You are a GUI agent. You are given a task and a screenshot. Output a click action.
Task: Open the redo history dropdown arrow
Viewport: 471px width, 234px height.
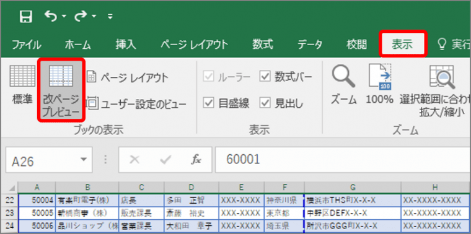(x=94, y=17)
